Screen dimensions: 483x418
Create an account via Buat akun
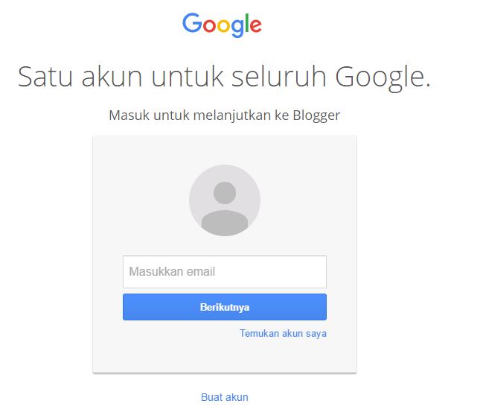pyautogui.click(x=225, y=397)
